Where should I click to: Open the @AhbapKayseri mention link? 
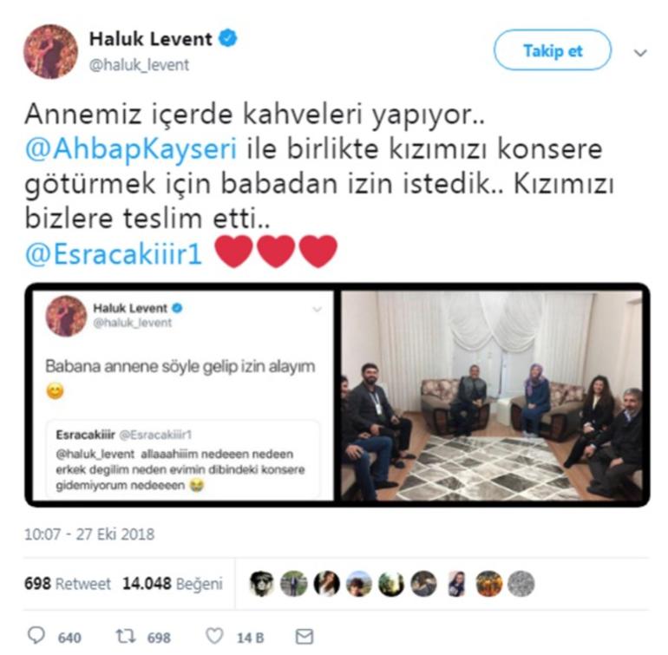(131, 149)
